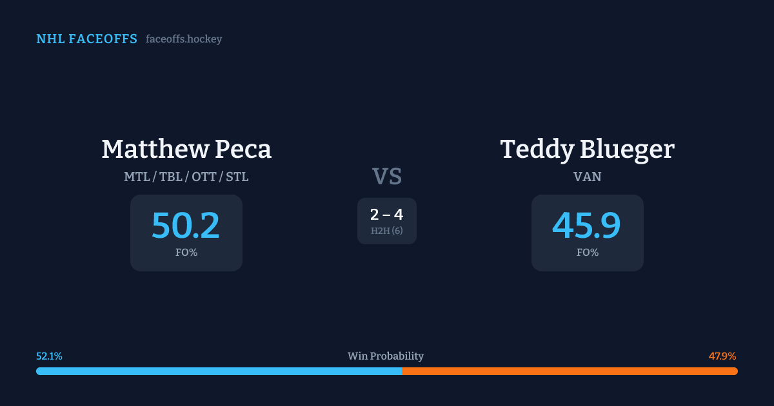Screen dimensions: 774x406
Task: Click Matthew Peca's MTL / TBL / OTT / STL team list
Action: (186, 177)
